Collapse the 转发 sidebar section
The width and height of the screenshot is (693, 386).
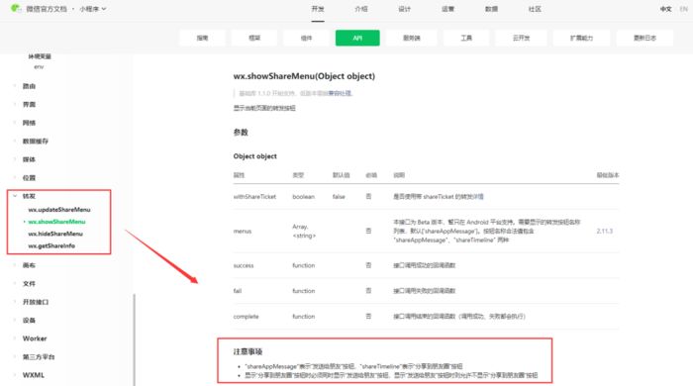[x=15, y=196]
